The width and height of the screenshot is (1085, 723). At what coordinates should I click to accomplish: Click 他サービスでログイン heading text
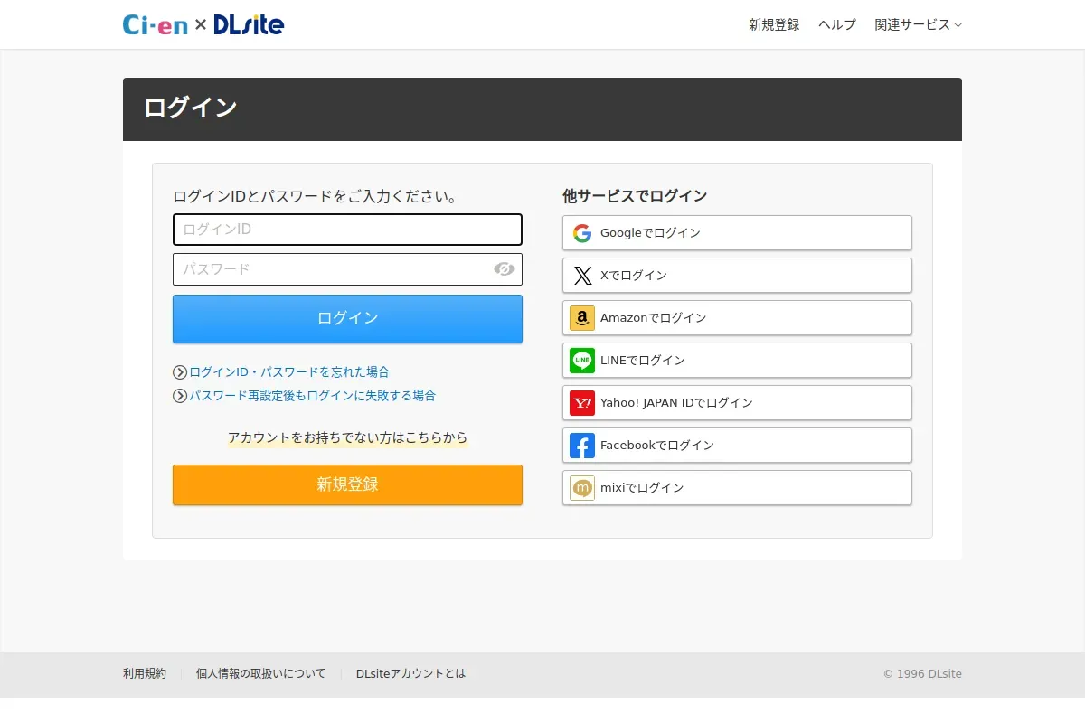[635, 196]
